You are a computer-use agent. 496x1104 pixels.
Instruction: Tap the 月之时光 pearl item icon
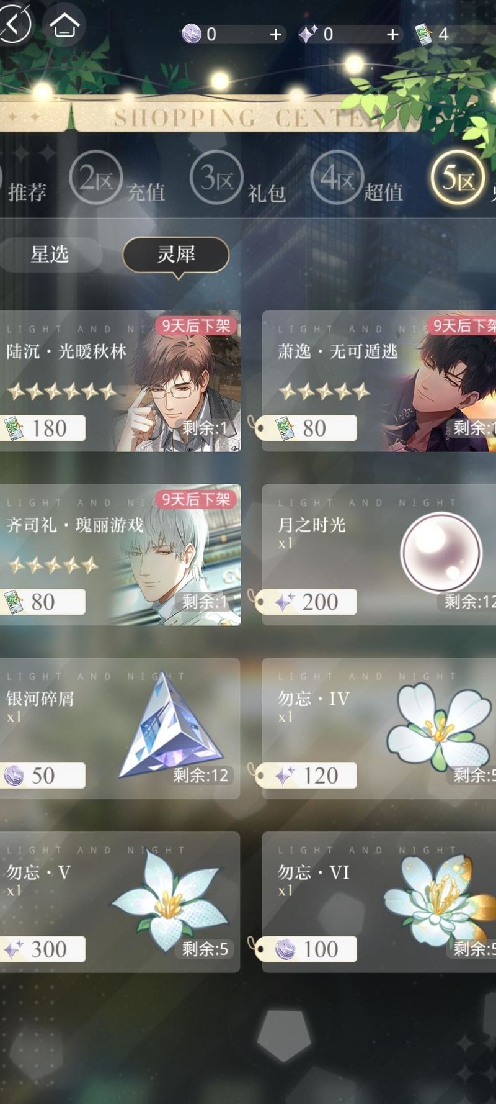click(441, 553)
